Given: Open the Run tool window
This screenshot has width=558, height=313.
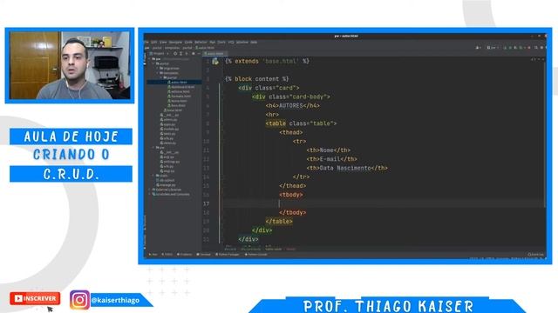Looking at the screenshot, I should (x=153, y=255).
